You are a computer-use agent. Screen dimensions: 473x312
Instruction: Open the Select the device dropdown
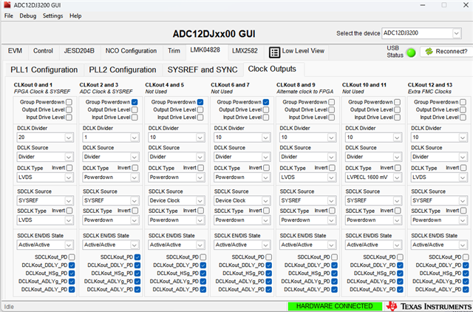pos(421,33)
